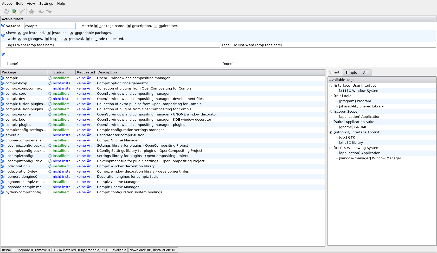This screenshot has height=253, width=437.
Task: Collapse the [x11] X Windowing System node
Action: click(x=331, y=148)
